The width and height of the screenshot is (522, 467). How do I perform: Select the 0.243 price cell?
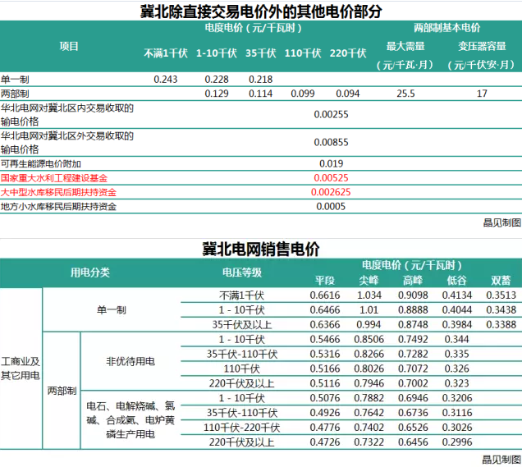point(166,80)
